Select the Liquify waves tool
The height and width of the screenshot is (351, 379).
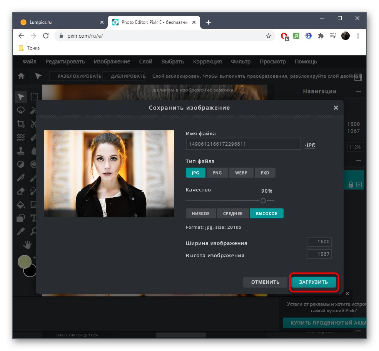tap(21, 138)
